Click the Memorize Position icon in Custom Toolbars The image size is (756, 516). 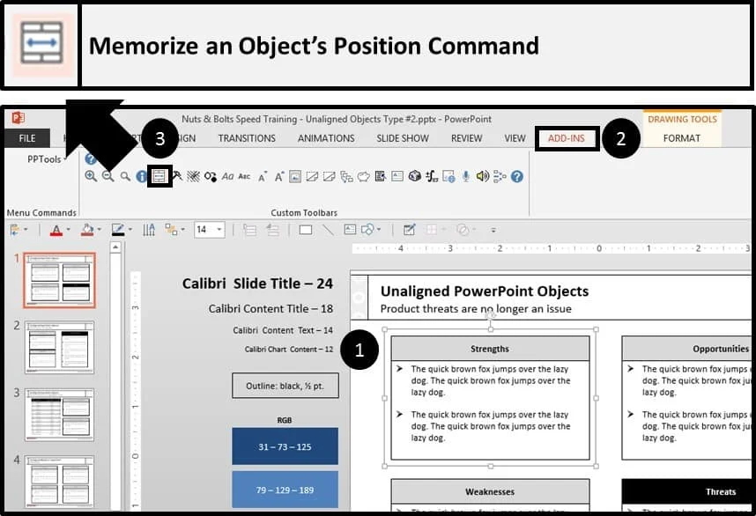click(159, 176)
